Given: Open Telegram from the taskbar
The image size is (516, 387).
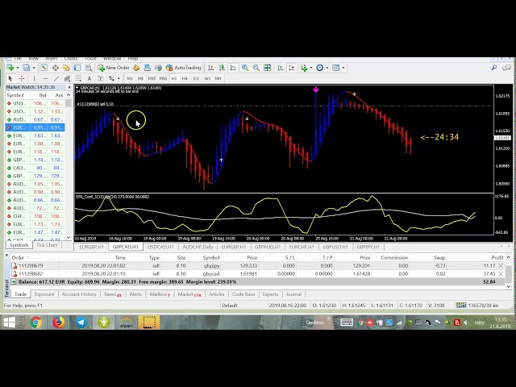Looking at the screenshot, I should (81, 322).
